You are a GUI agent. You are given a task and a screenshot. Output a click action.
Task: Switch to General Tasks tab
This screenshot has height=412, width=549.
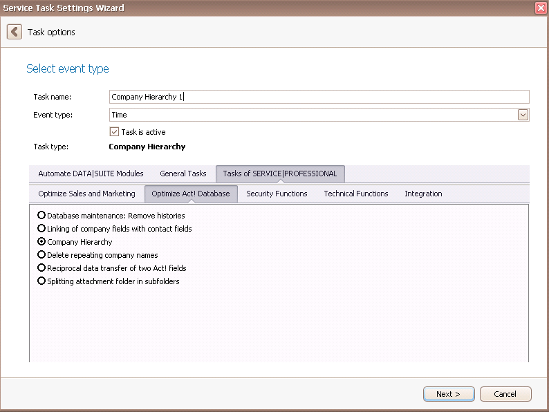click(x=183, y=174)
